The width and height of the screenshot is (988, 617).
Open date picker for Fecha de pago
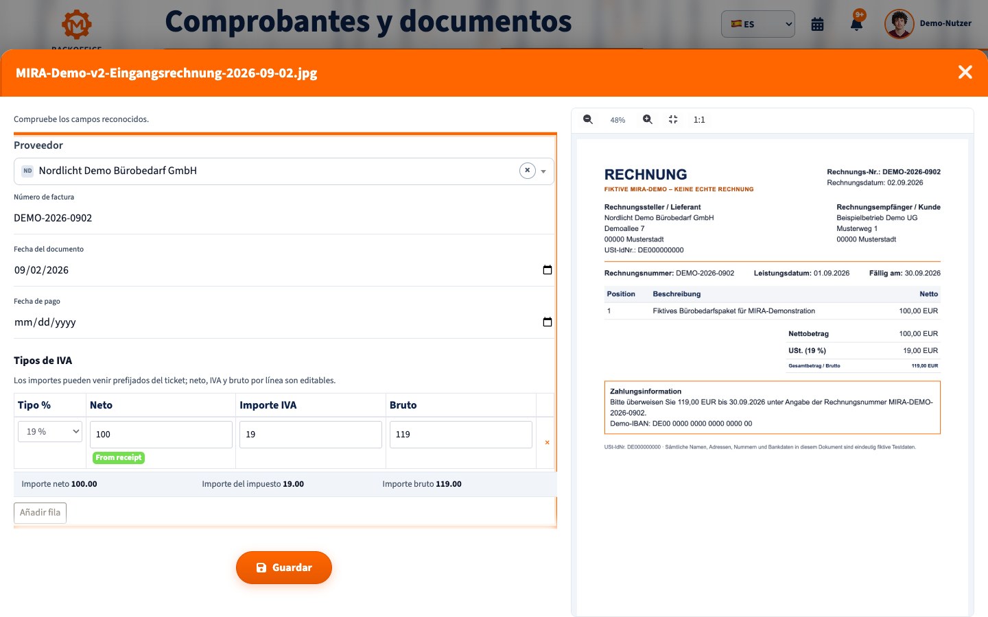tap(548, 322)
